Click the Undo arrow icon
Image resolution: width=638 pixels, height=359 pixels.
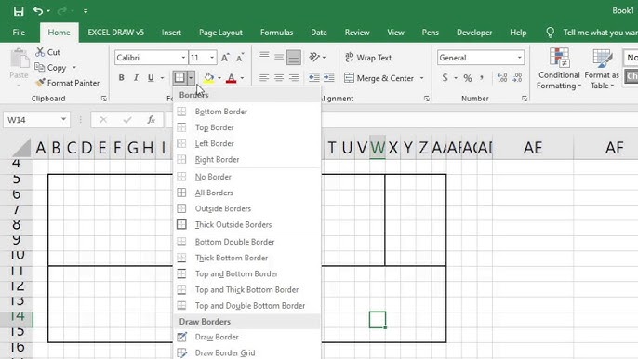(38, 11)
